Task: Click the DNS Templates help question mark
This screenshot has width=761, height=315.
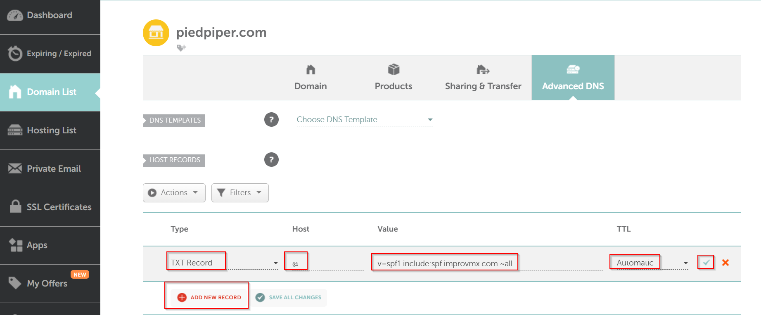Action: (271, 120)
